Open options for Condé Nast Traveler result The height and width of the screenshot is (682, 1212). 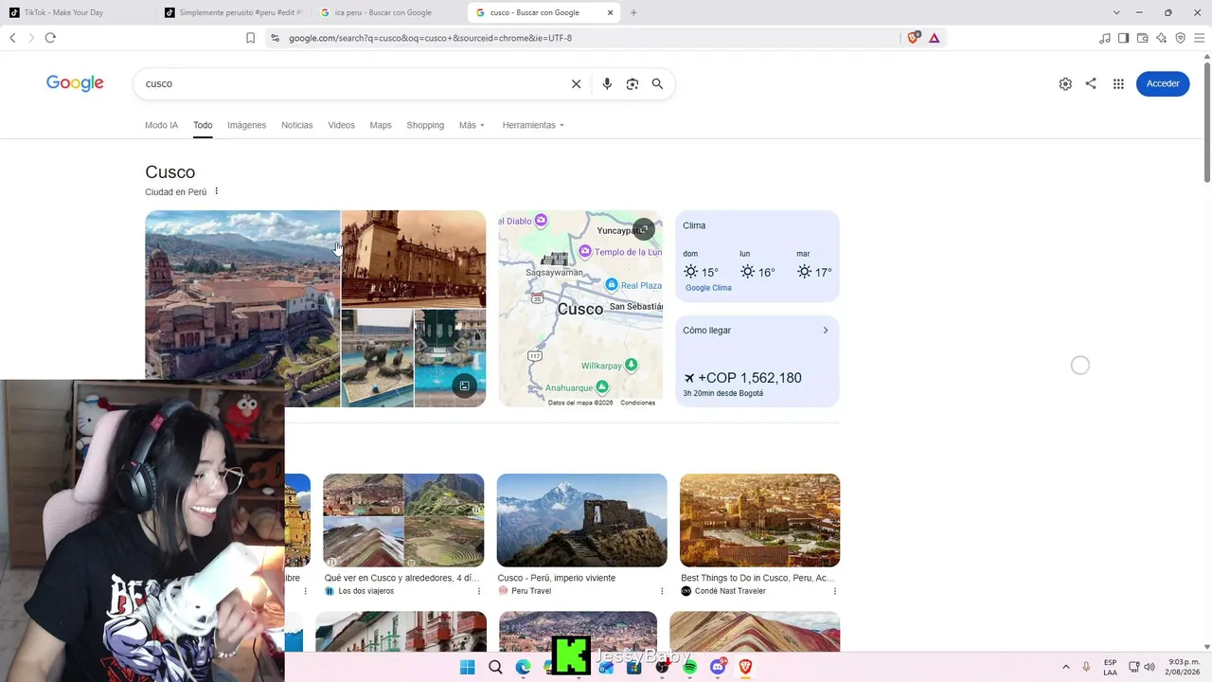[835, 591]
